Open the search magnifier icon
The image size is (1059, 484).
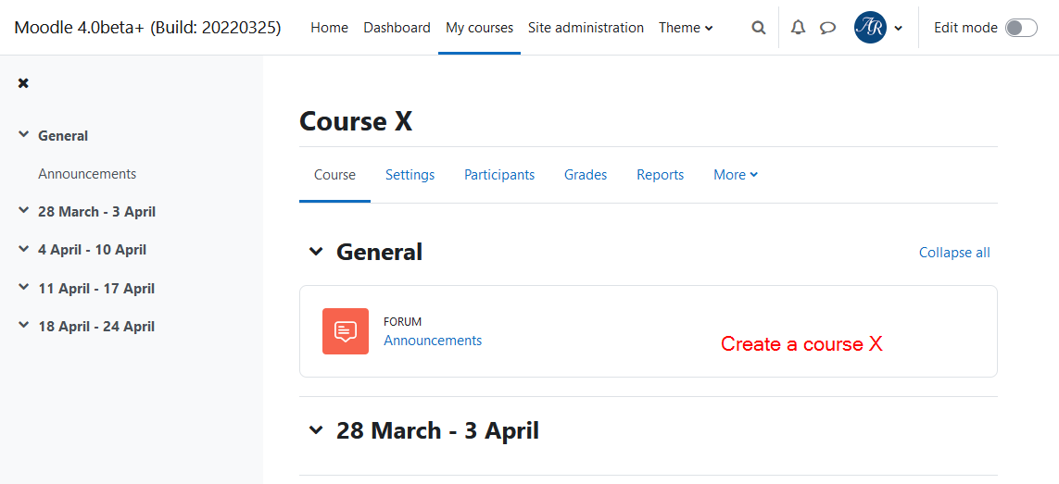pos(759,28)
